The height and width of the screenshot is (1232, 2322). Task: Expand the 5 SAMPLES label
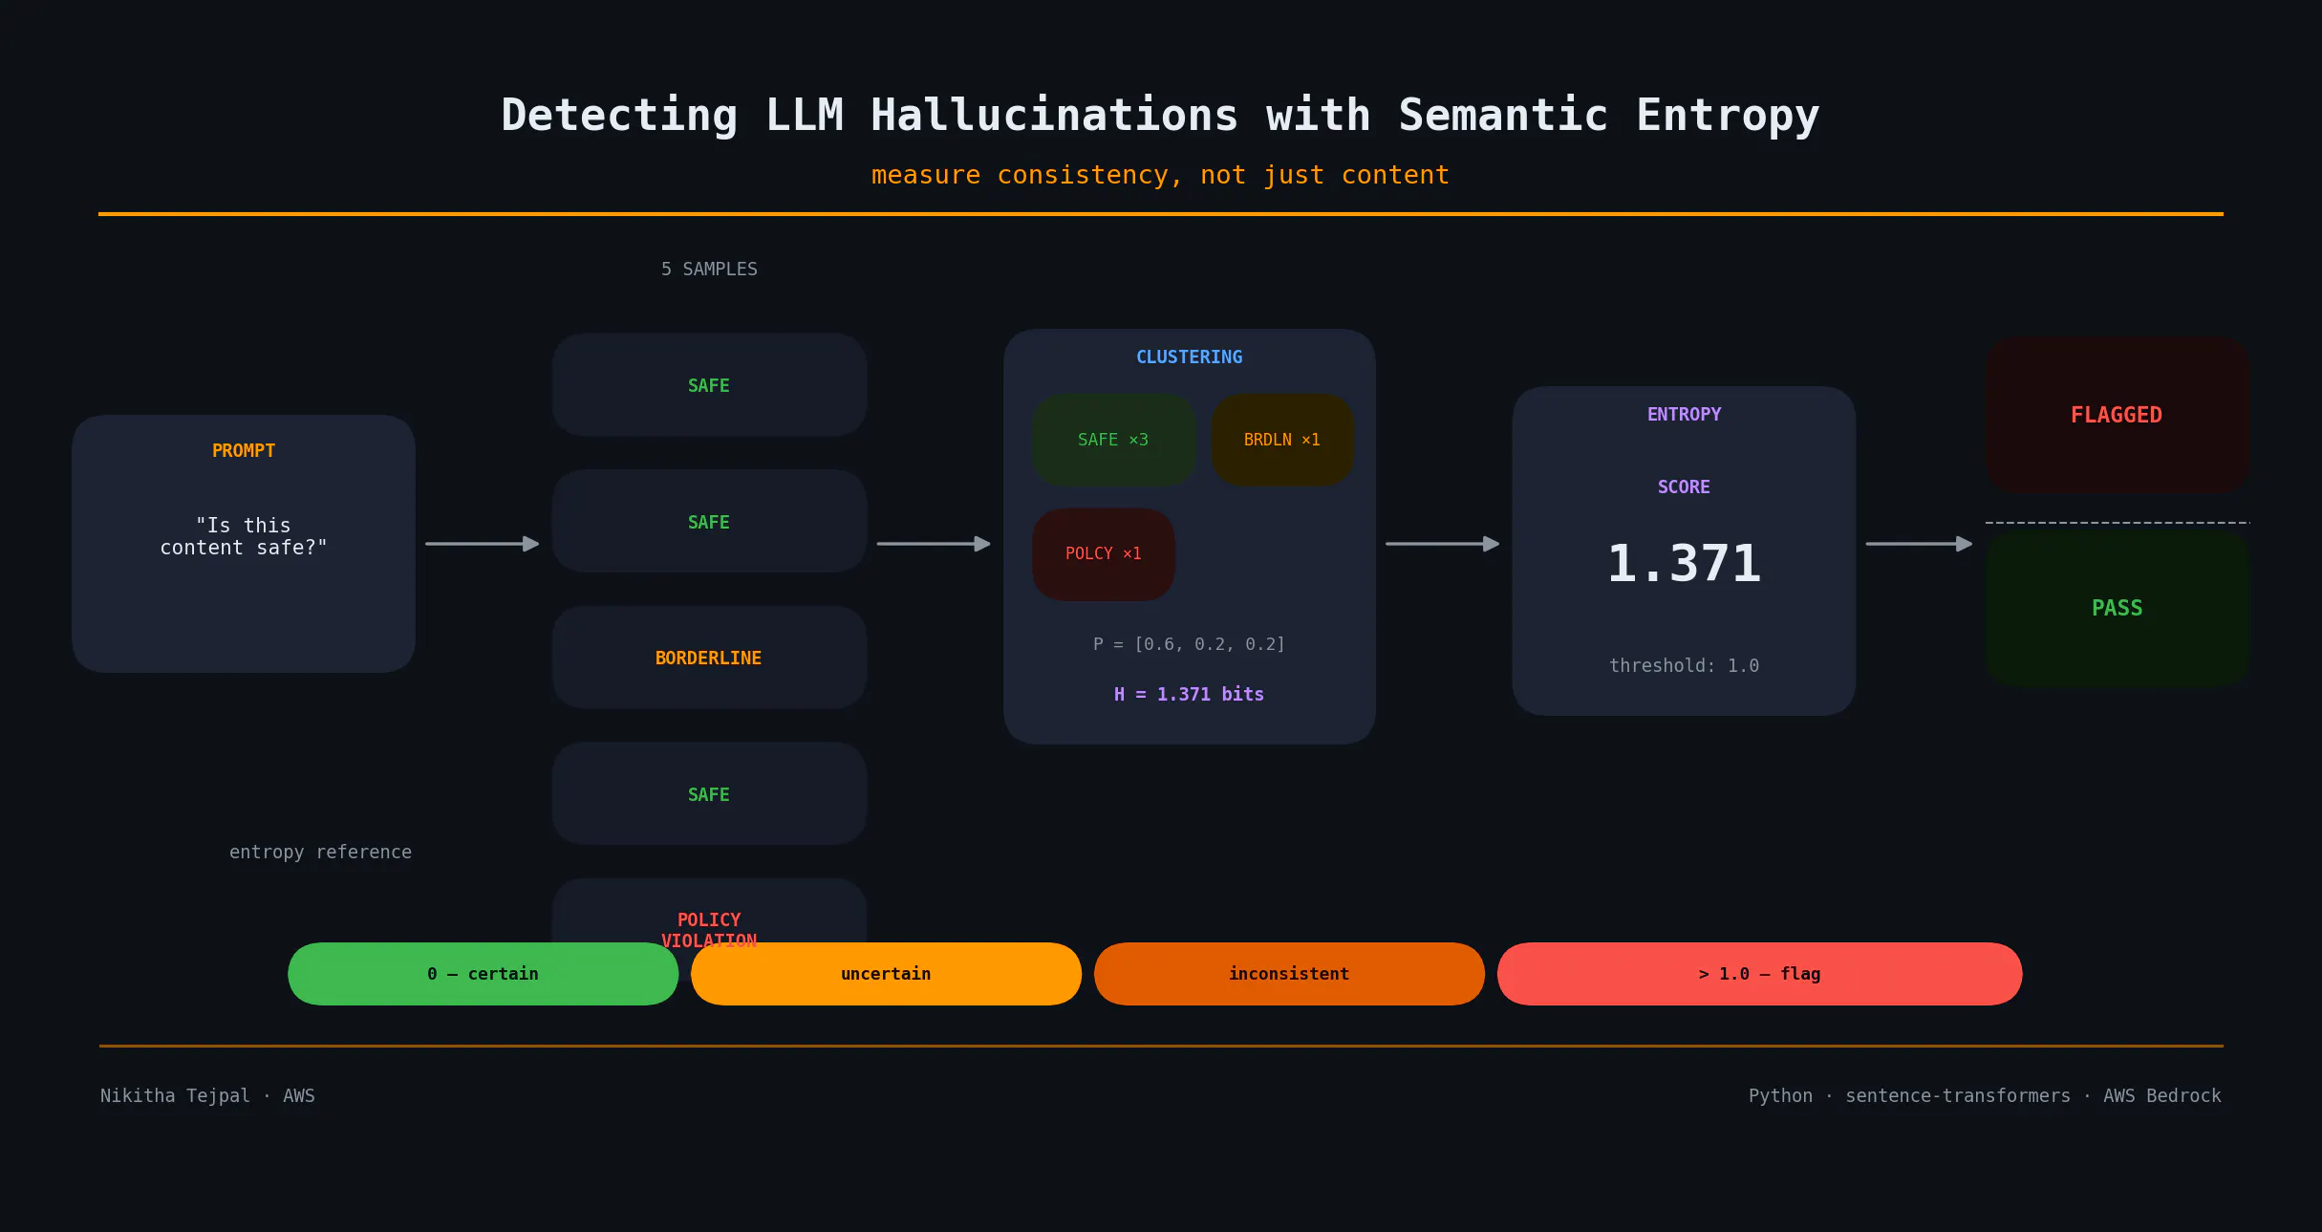coord(708,269)
